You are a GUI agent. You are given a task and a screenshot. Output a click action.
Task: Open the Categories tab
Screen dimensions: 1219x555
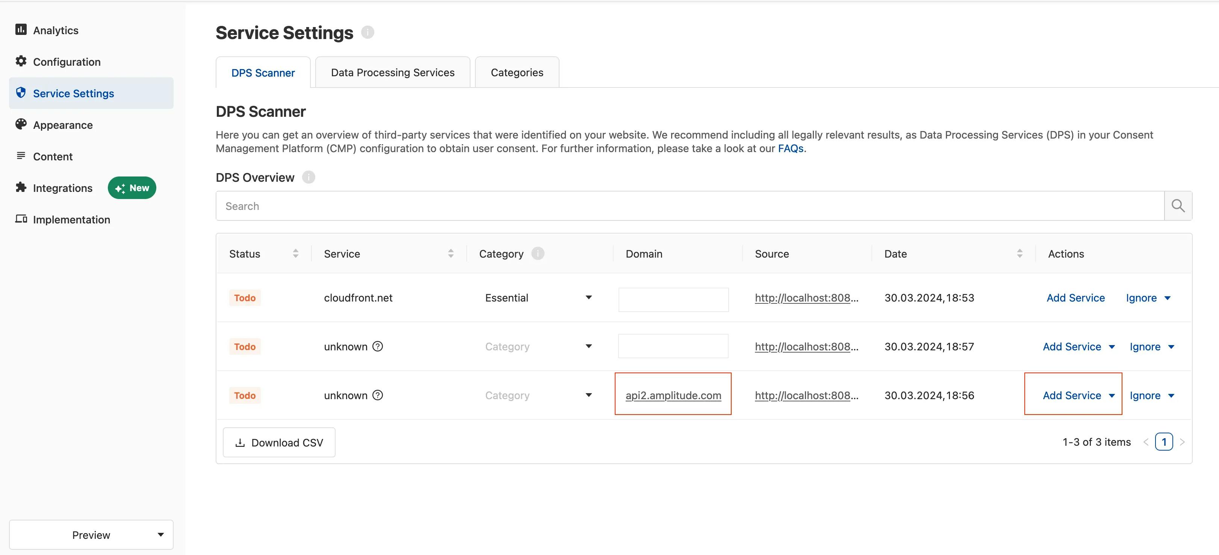pyautogui.click(x=517, y=72)
